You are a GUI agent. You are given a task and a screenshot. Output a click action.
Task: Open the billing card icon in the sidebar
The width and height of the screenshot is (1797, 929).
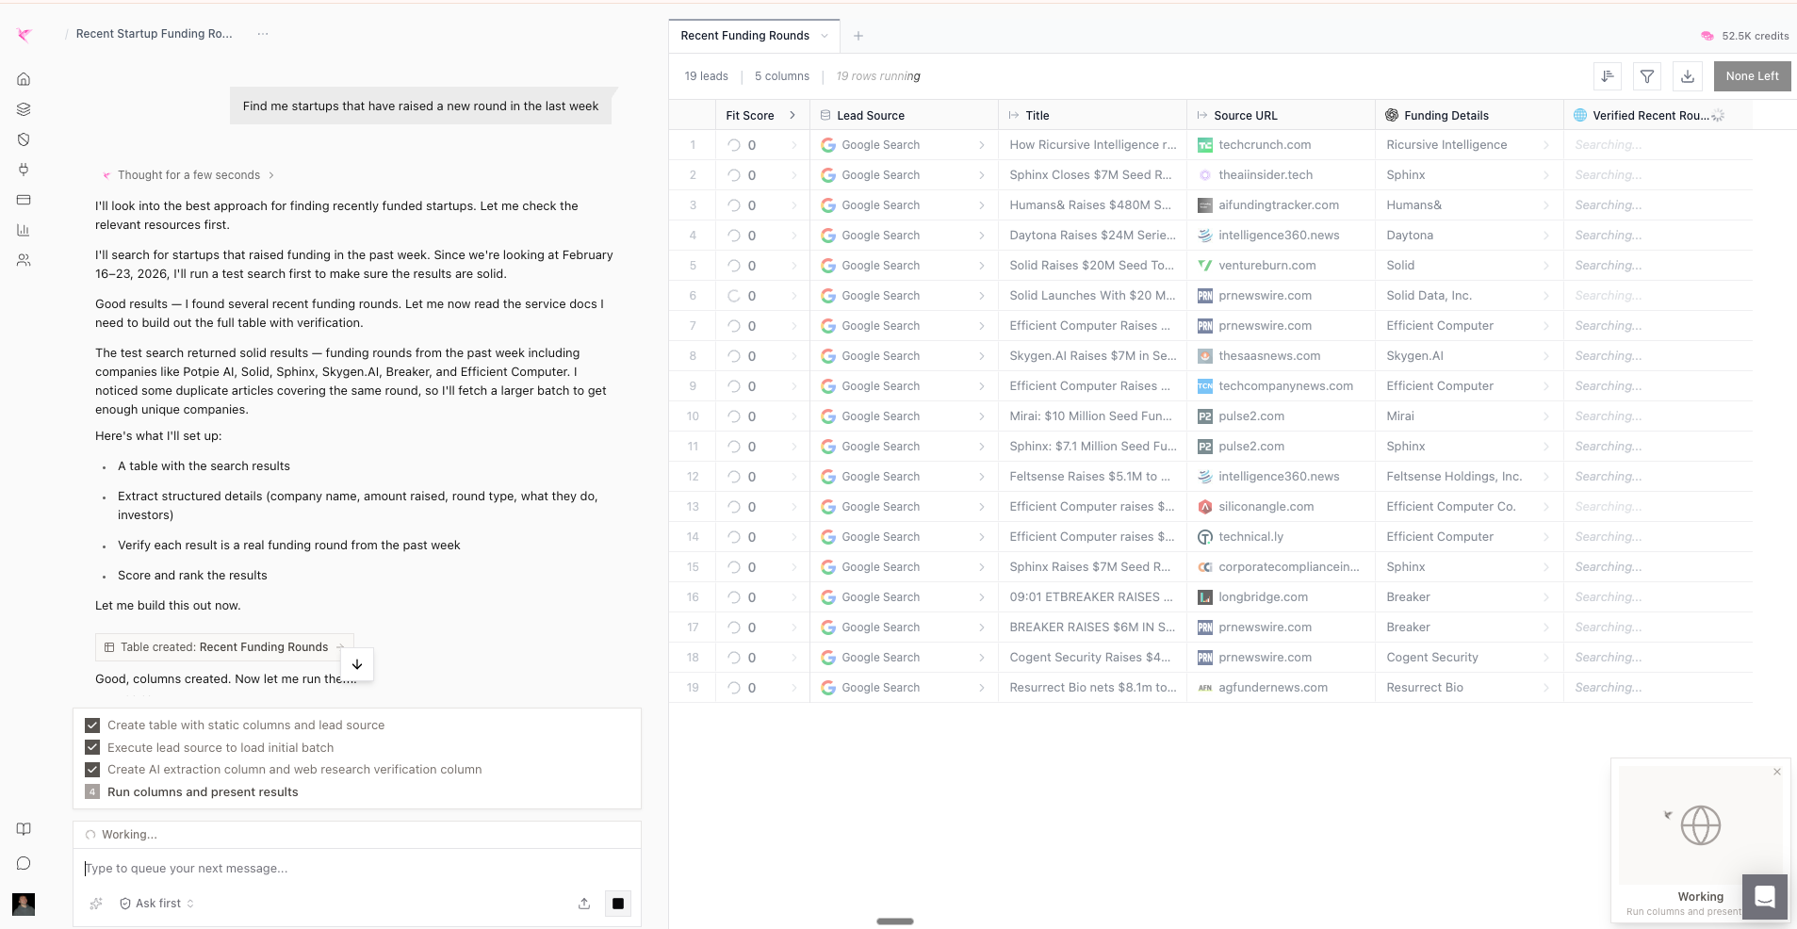tap(23, 200)
